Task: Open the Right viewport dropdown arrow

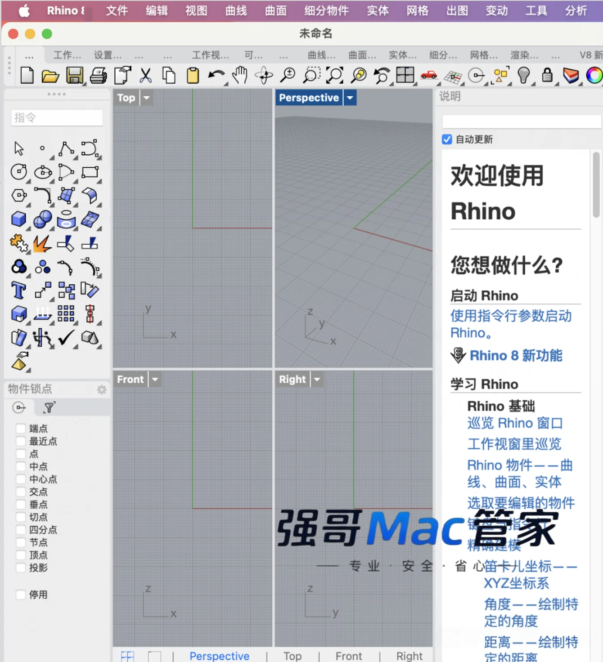Action: (317, 380)
